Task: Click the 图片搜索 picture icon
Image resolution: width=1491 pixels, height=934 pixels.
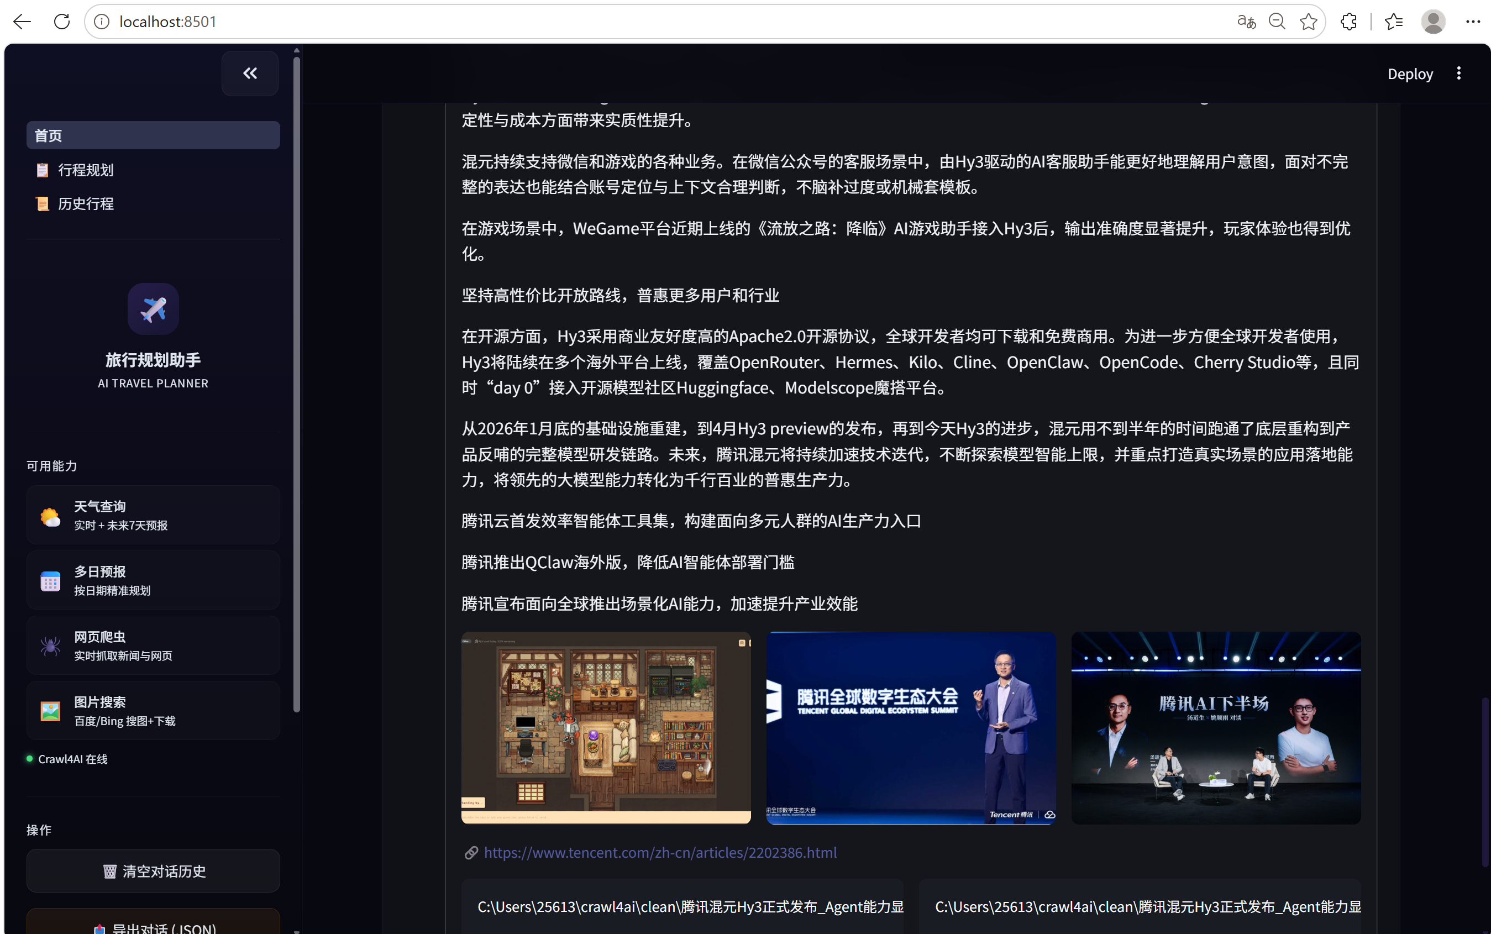Action: tap(50, 711)
